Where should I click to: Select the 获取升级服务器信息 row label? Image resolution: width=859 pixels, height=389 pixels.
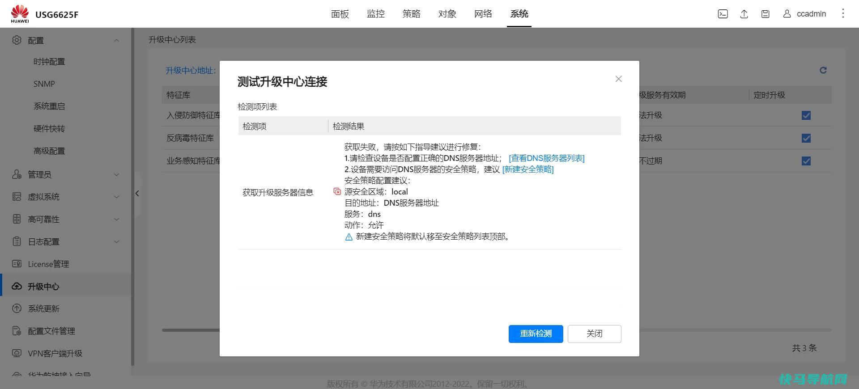point(278,192)
